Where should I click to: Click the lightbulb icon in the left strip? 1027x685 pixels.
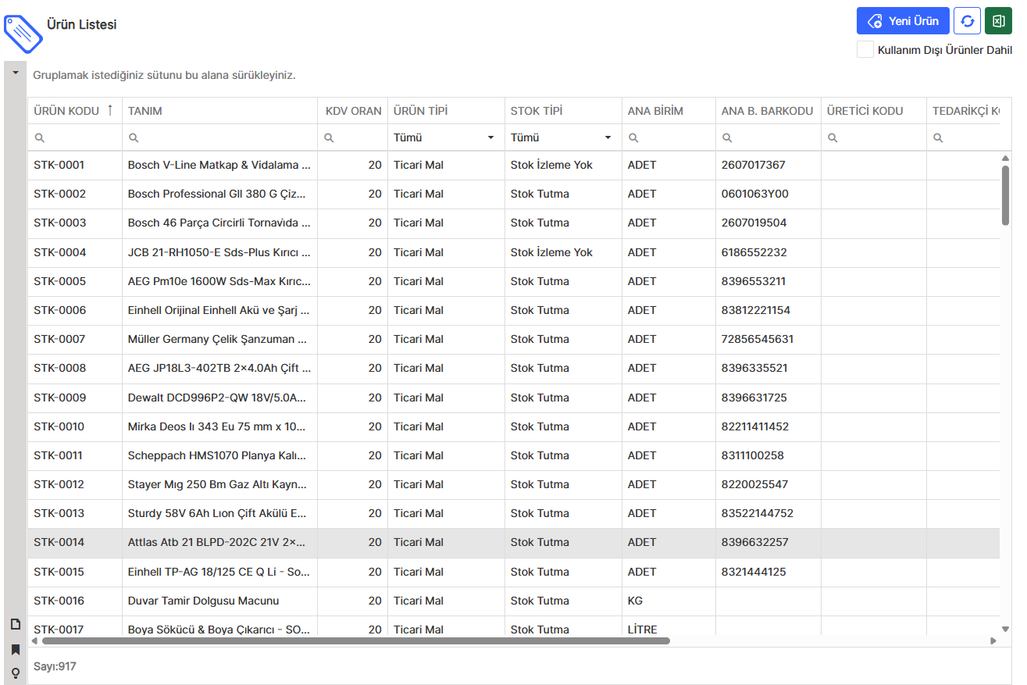coord(15,673)
